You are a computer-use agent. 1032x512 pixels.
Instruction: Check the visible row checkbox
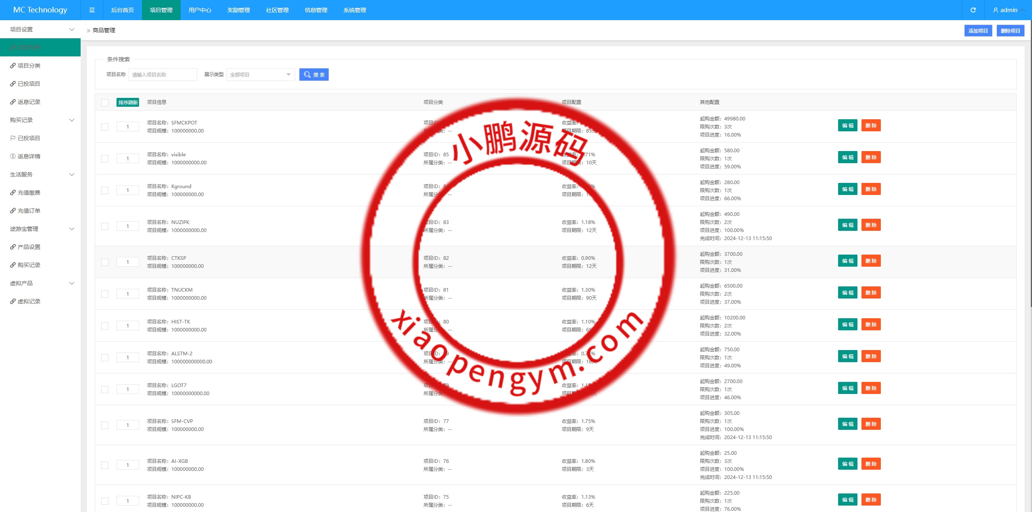(x=105, y=158)
